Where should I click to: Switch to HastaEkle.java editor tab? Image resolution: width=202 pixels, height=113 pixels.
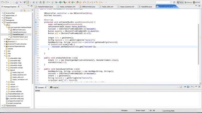tap(146, 7)
